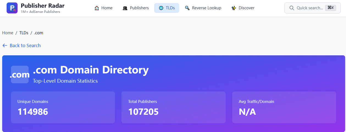Click Home in the breadcrumb
This screenshot has width=346, height=132.
[x=8, y=33]
